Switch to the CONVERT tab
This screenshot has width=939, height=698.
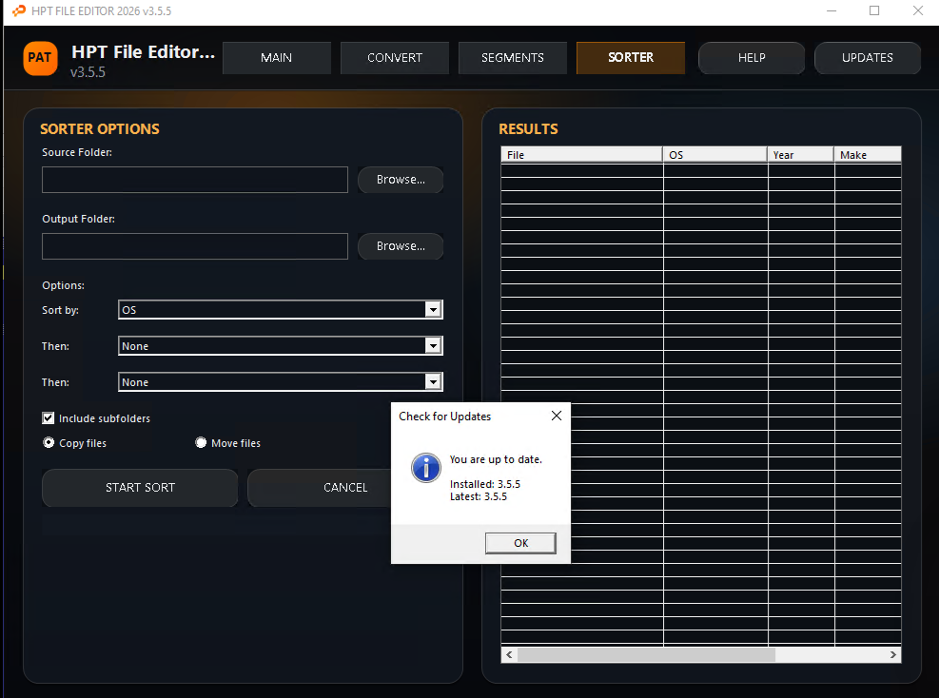pyautogui.click(x=395, y=58)
